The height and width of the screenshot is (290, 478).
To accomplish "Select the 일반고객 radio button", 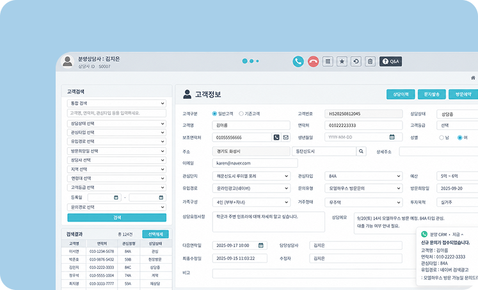I will click(214, 114).
